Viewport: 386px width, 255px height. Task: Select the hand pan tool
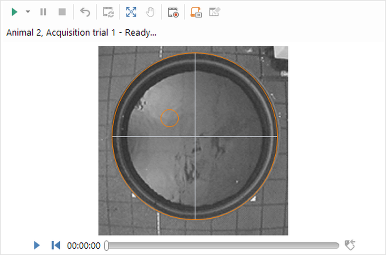pos(150,12)
